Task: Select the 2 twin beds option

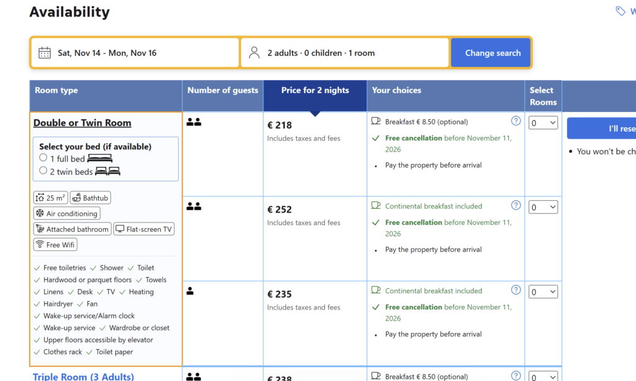Action: pyautogui.click(x=43, y=170)
